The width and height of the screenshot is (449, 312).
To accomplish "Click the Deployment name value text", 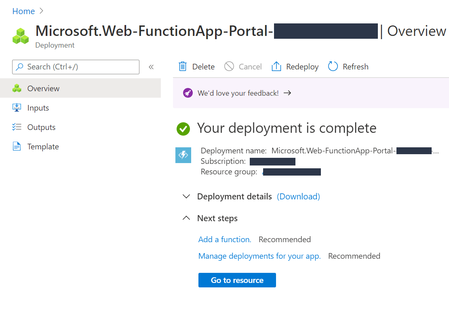I will coord(355,151).
